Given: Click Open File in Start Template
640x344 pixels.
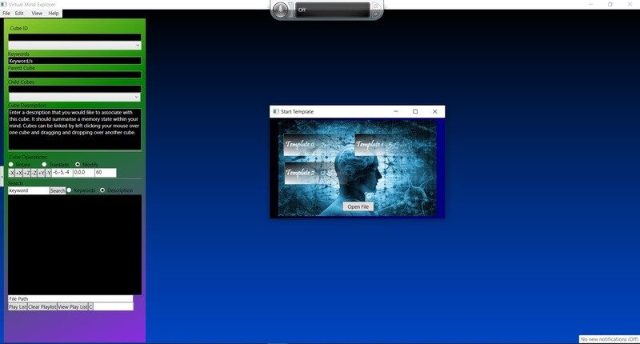Looking at the screenshot, I should click(358, 206).
